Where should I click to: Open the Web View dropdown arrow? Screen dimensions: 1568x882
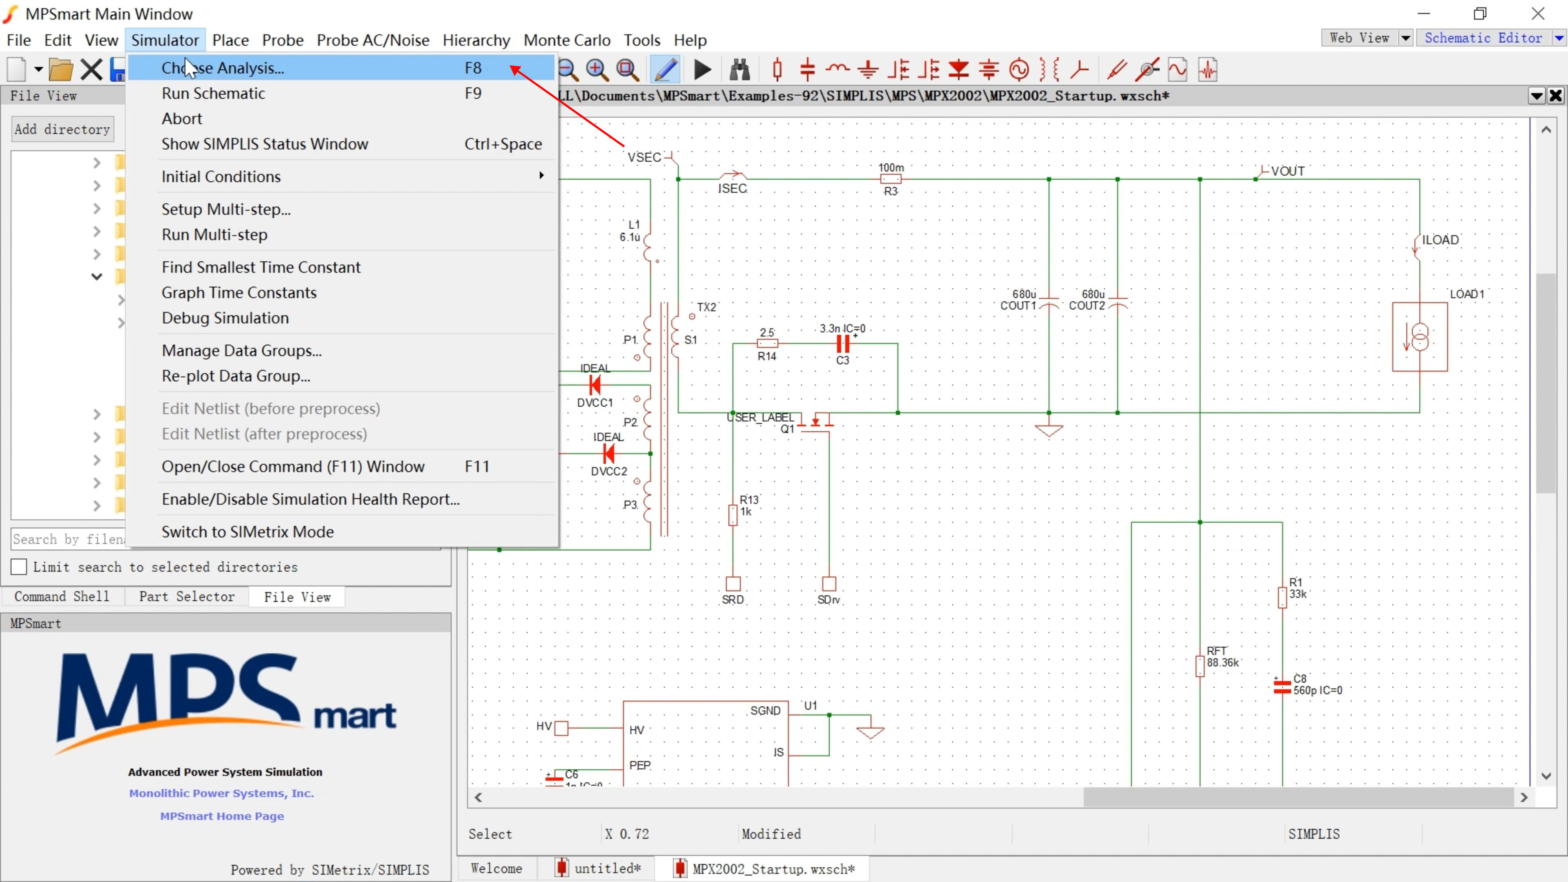[x=1405, y=38]
